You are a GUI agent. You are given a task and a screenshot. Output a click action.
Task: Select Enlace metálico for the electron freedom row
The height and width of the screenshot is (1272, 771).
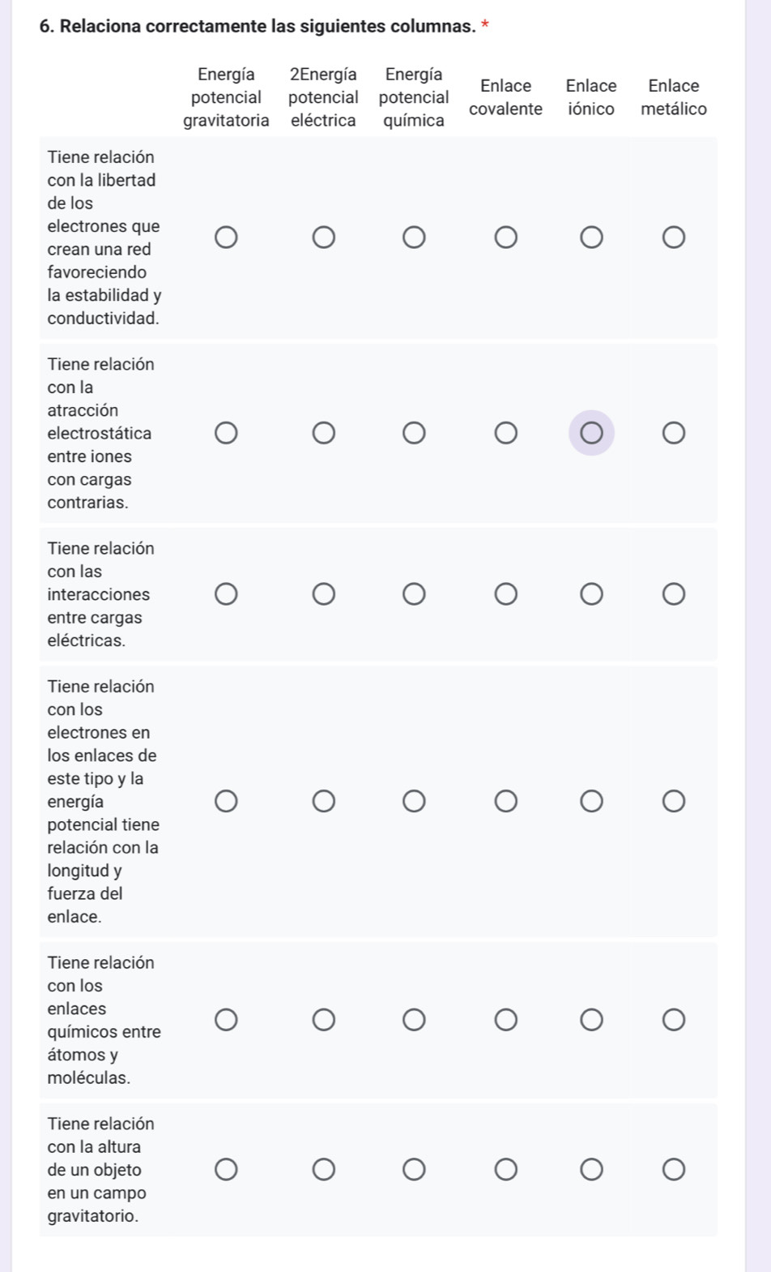tap(673, 238)
